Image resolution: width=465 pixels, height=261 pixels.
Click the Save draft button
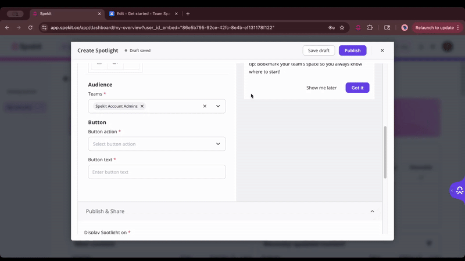pos(319,50)
